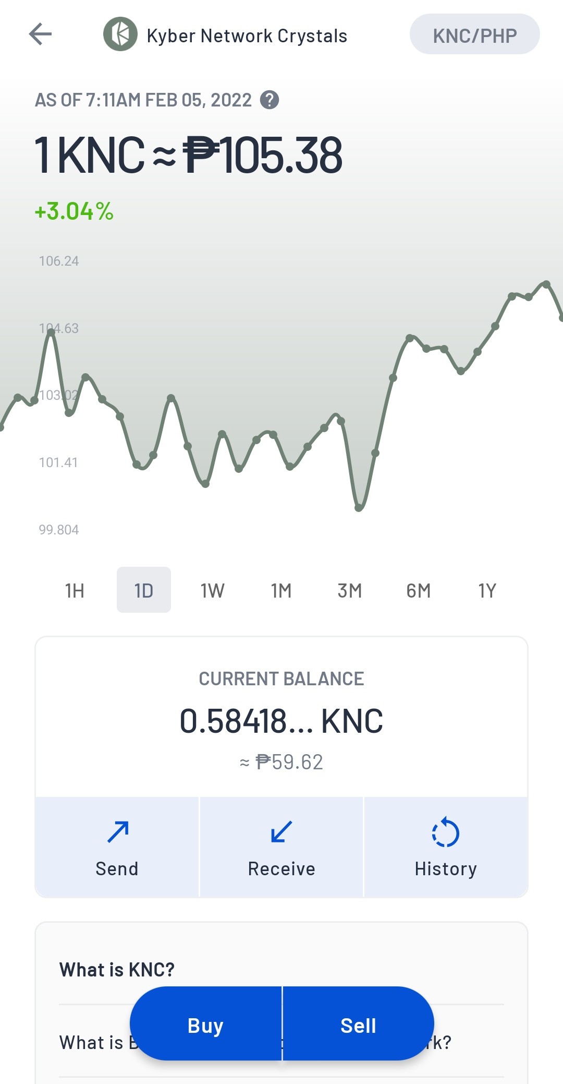Switch chart to 1M range
Viewport: 563px width, 1084px height.
tap(281, 590)
